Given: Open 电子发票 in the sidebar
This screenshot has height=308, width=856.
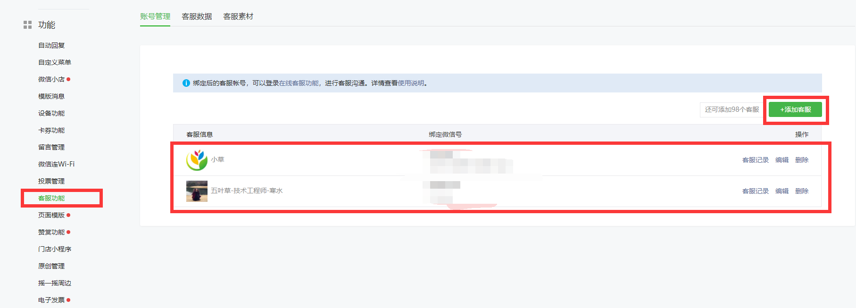Looking at the screenshot, I should click(51, 300).
